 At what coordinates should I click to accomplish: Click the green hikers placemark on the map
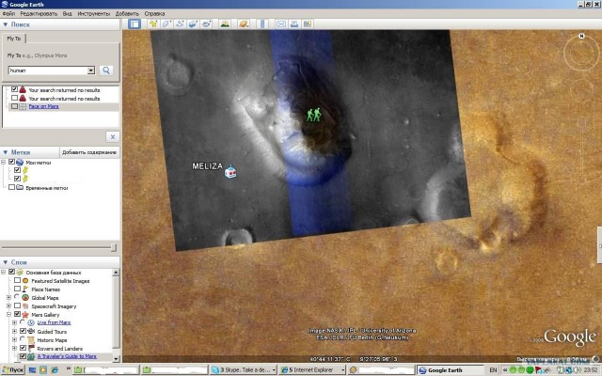[313, 115]
